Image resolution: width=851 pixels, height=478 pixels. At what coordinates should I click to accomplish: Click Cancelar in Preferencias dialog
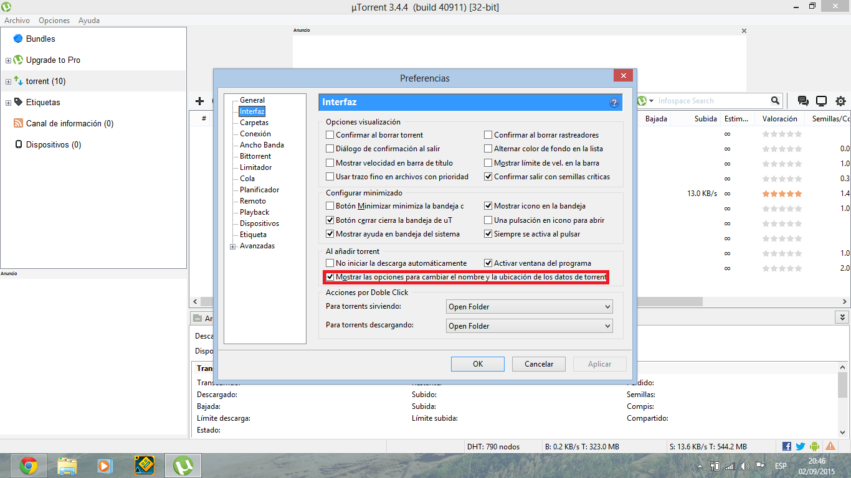(539, 364)
